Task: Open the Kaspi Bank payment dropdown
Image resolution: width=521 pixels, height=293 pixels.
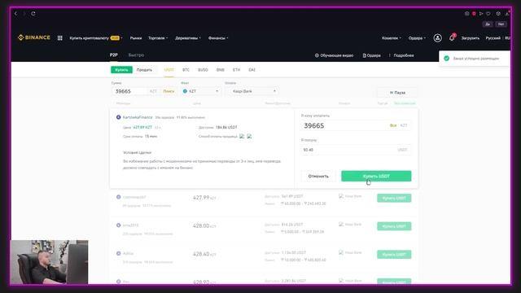Action: click(252, 91)
